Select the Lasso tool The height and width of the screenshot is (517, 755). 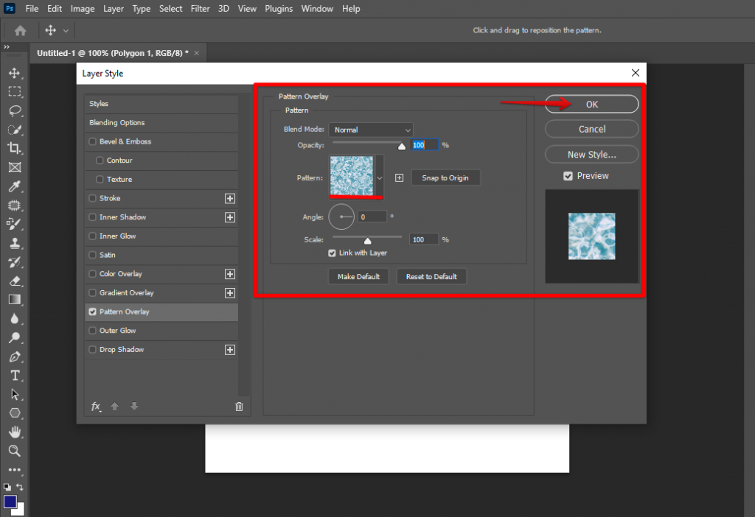pyautogui.click(x=15, y=110)
